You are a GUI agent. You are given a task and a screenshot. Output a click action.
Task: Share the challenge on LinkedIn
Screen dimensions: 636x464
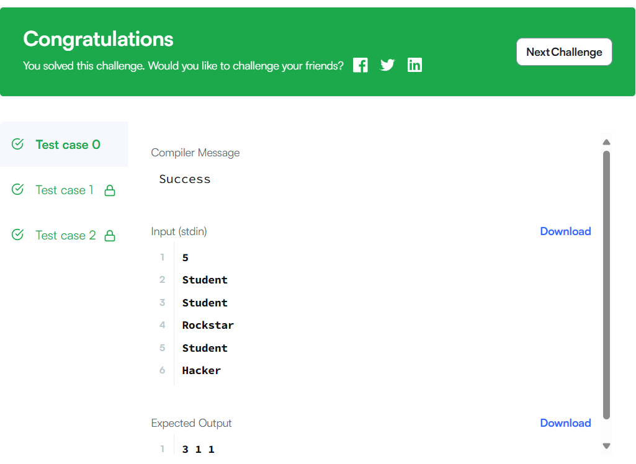pos(414,65)
